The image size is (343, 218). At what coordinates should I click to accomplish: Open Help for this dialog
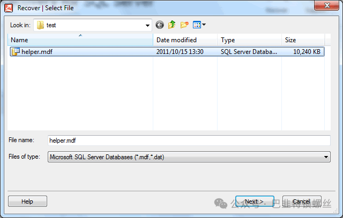click(x=27, y=201)
